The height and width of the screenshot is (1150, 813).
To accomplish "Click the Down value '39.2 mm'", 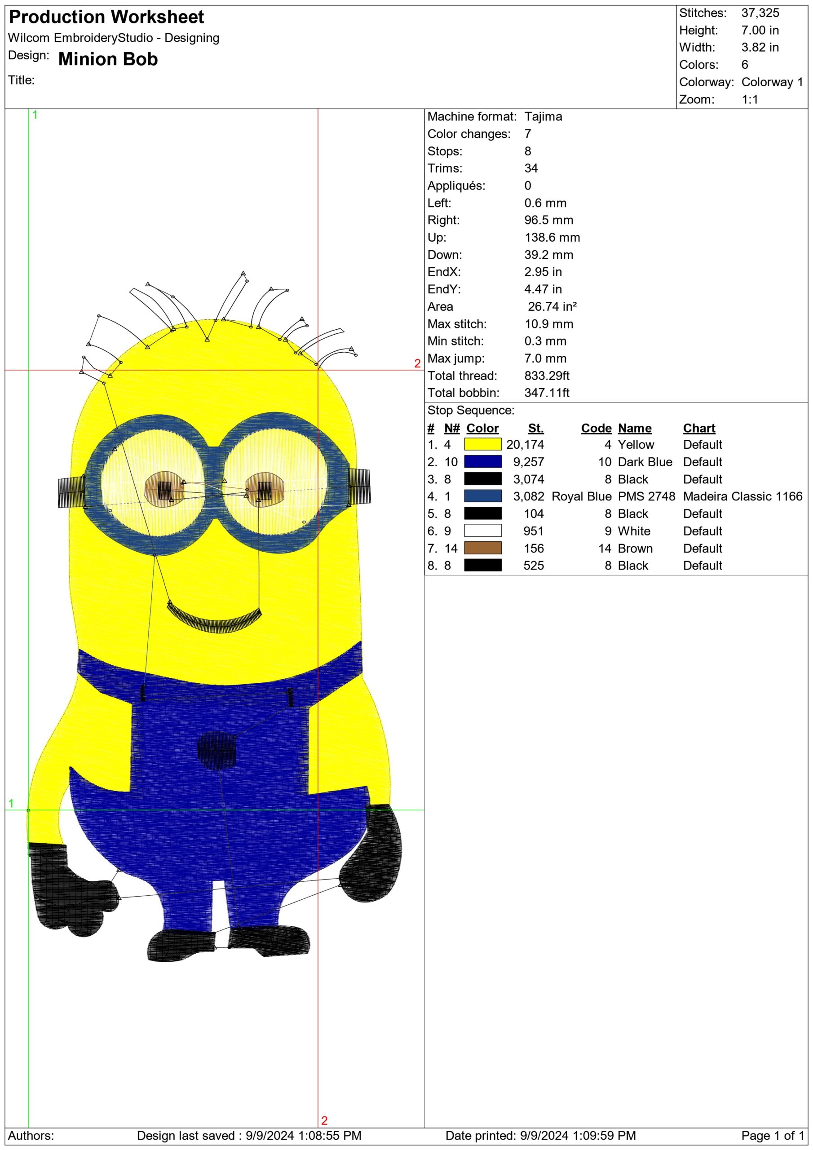I will click(549, 254).
